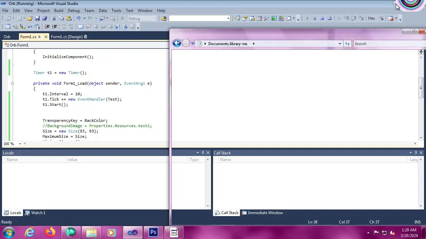Click the Copy toolbar icon
Screen dimensions: 426x239
click(61, 19)
